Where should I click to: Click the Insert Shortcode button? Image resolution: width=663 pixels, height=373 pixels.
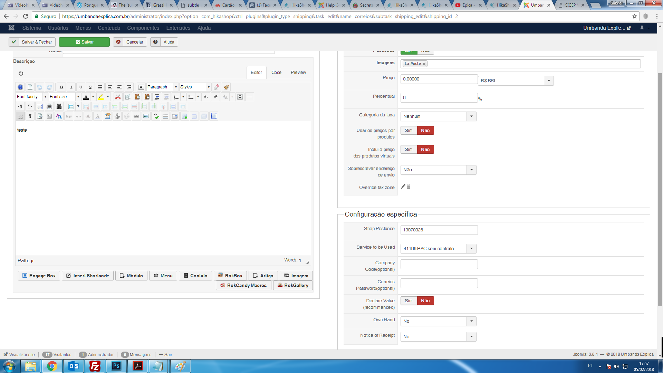(88, 276)
